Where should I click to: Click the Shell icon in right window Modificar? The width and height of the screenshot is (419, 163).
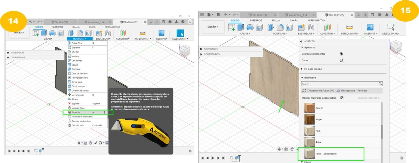tap(289, 28)
